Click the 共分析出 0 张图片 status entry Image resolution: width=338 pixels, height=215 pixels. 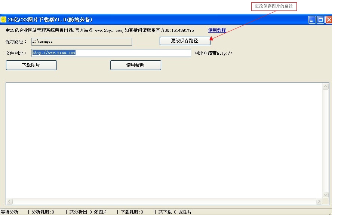tap(88, 212)
